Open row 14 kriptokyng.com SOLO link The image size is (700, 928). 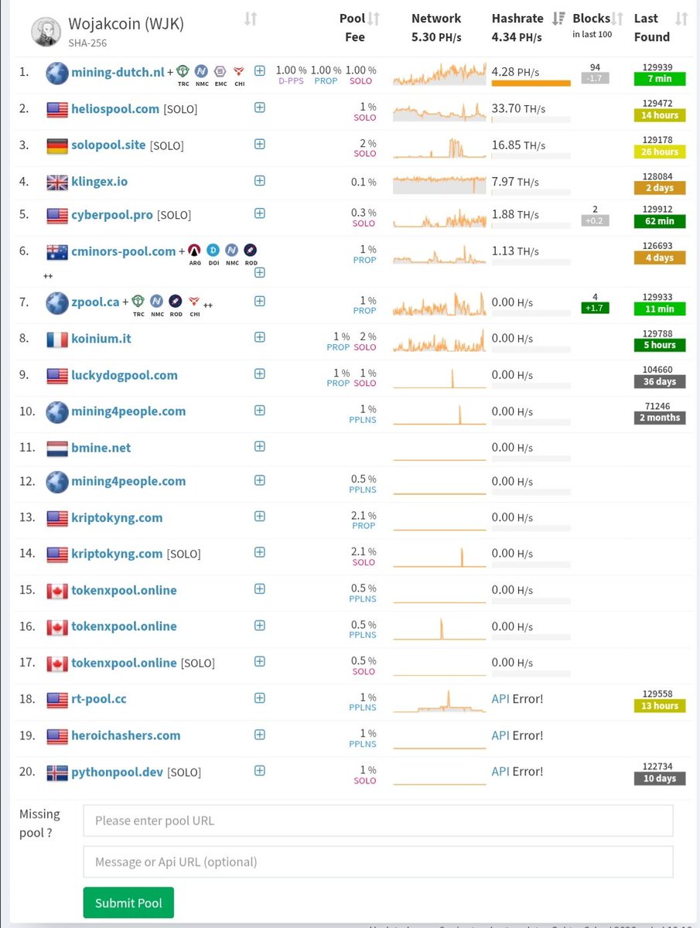pos(117,554)
